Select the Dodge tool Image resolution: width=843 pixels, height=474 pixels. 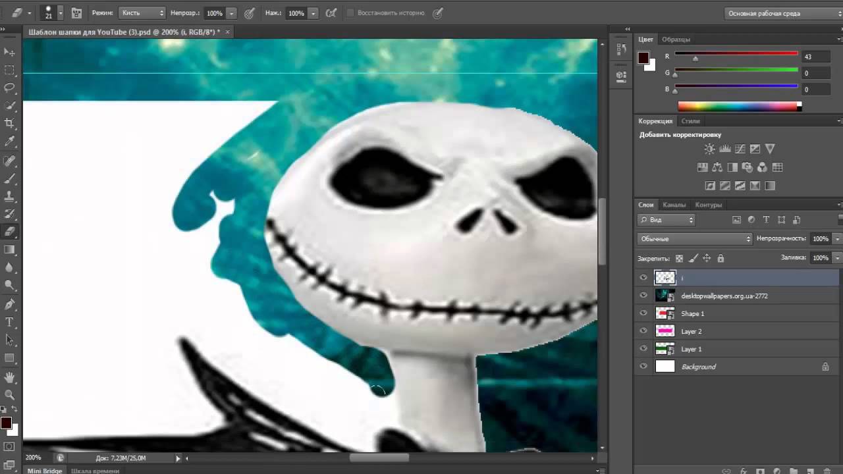click(x=9, y=285)
